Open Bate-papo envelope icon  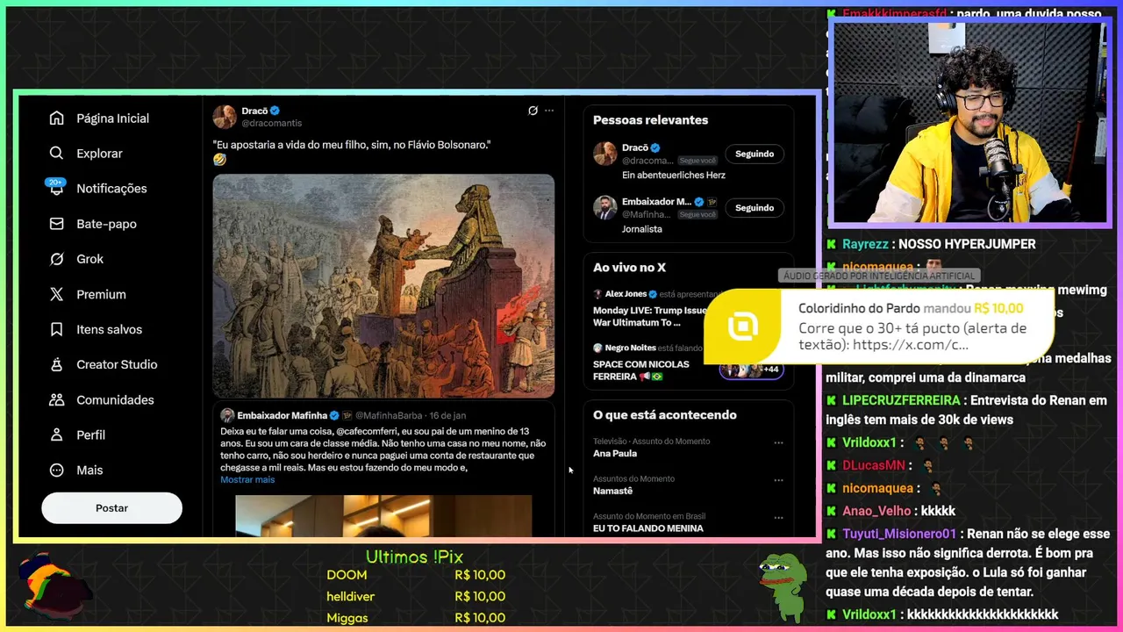click(x=57, y=224)
